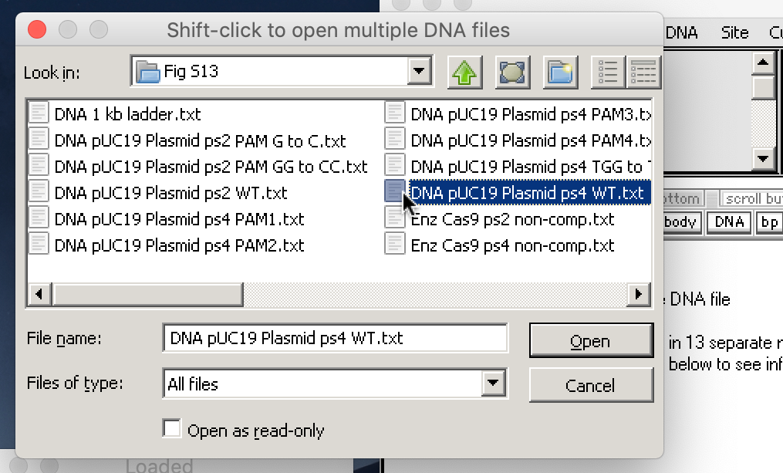783x473 pixels.
Task: Select DNA pUC19 Plasmid ps4 PAM2.txt file
Action: [179, 245]
